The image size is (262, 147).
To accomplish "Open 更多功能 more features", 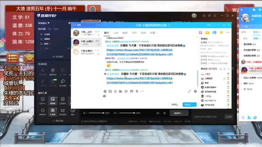I will pos(58,121).
